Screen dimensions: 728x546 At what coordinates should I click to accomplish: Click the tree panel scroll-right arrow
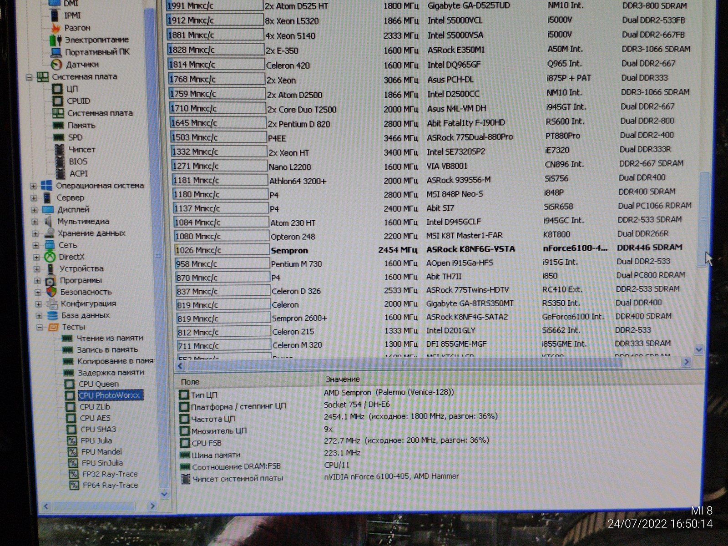[x=152, y=506]
